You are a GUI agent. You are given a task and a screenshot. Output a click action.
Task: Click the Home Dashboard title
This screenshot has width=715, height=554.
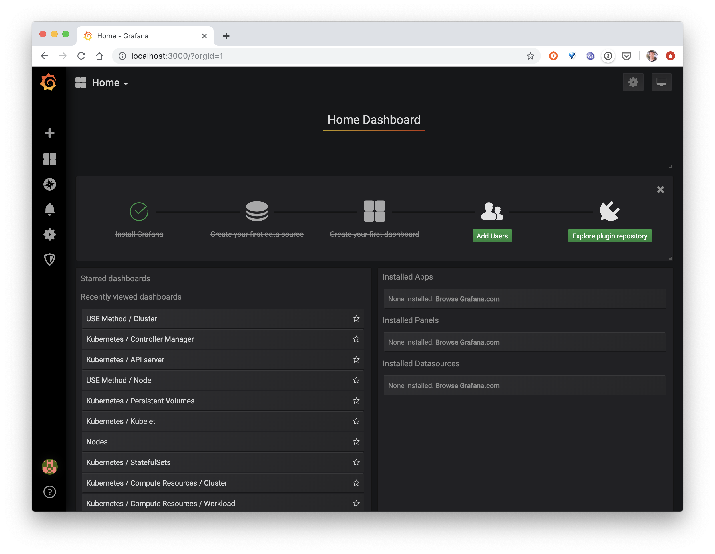click(374, 120)
